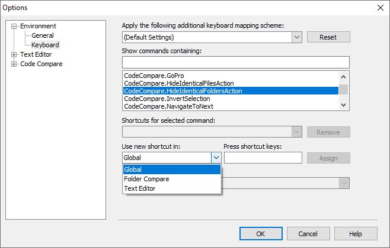
Task: Select General in the options tree
Action: pos(43,35)
